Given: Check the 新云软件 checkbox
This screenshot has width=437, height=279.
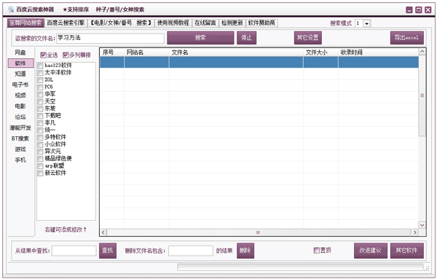Looking at the screenshot, I should [40, 173].
